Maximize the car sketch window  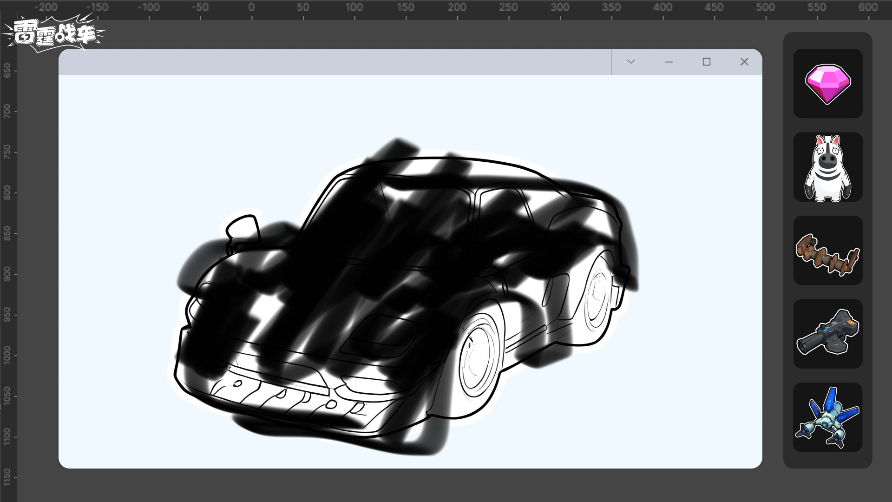coord(707,62)
